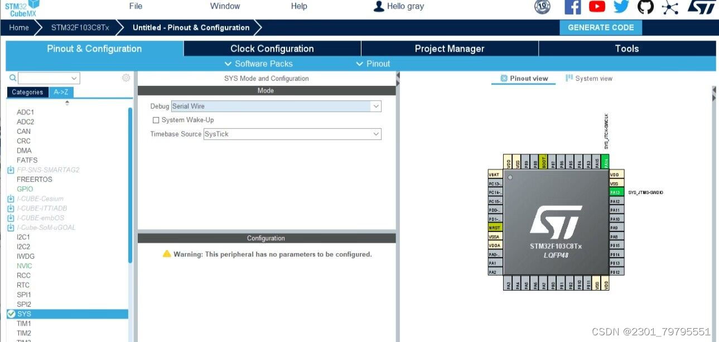Click the GENERATE CODE button
This screenshot has width=719, height=342.
[x=601, y=27]
